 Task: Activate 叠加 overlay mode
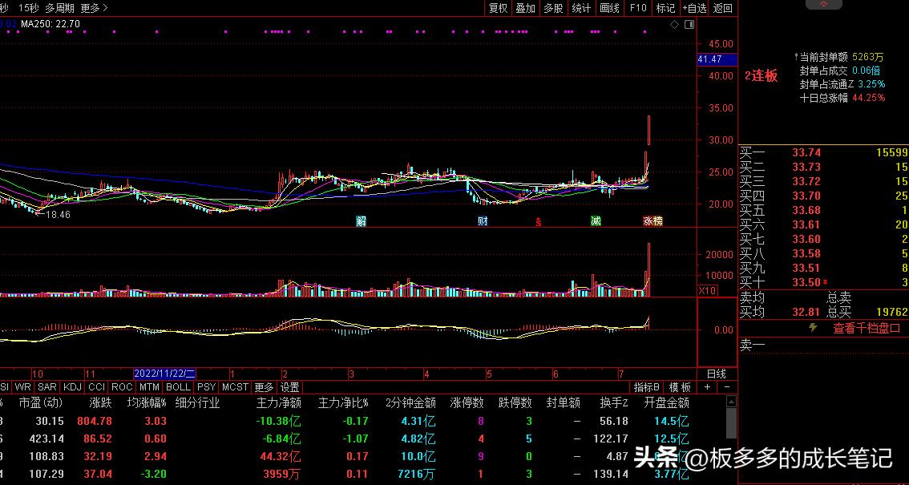point(527,8)
